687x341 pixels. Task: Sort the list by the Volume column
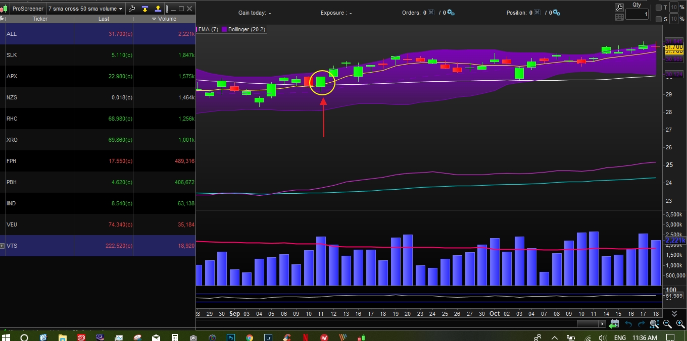coord(164,19)
